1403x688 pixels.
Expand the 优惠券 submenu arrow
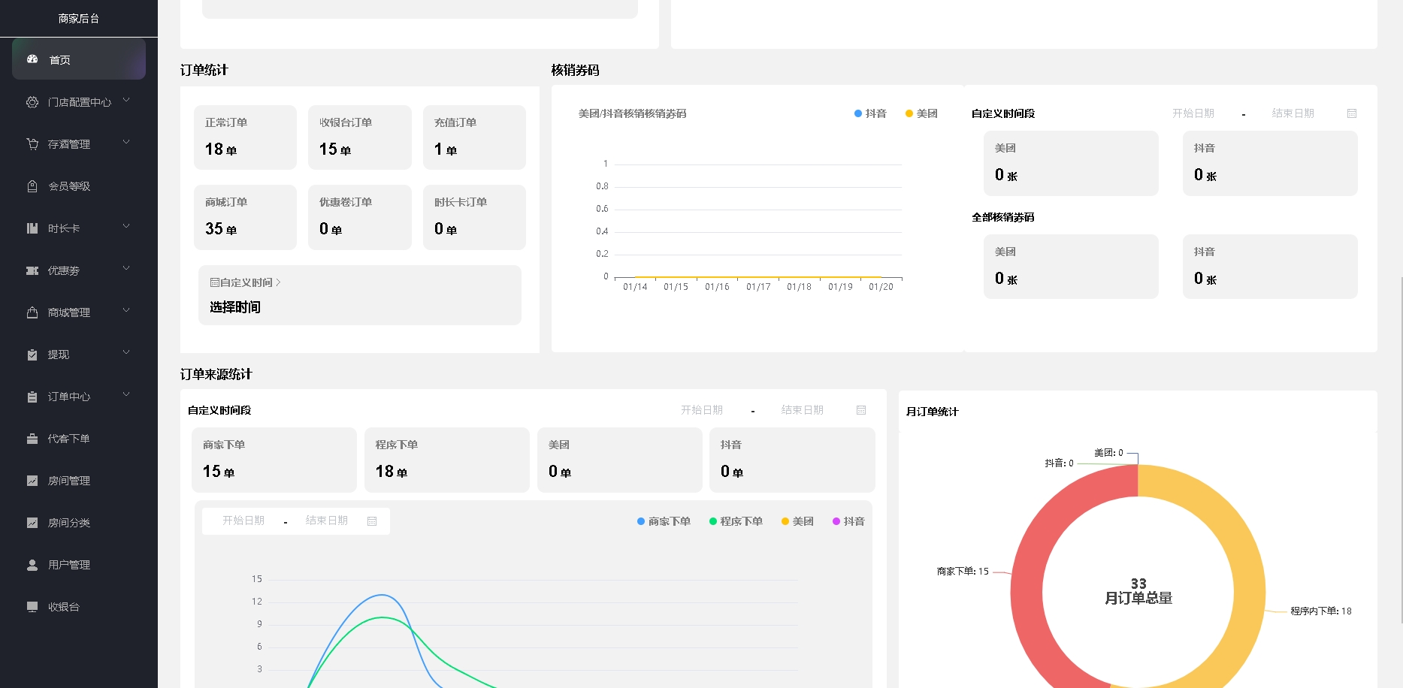tap(126, 268)
